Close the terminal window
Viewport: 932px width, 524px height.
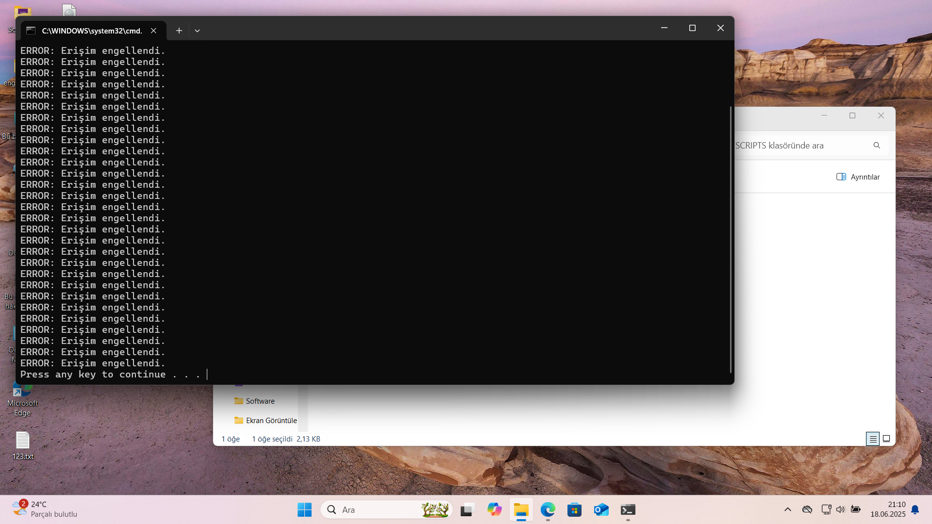[720, 28]
